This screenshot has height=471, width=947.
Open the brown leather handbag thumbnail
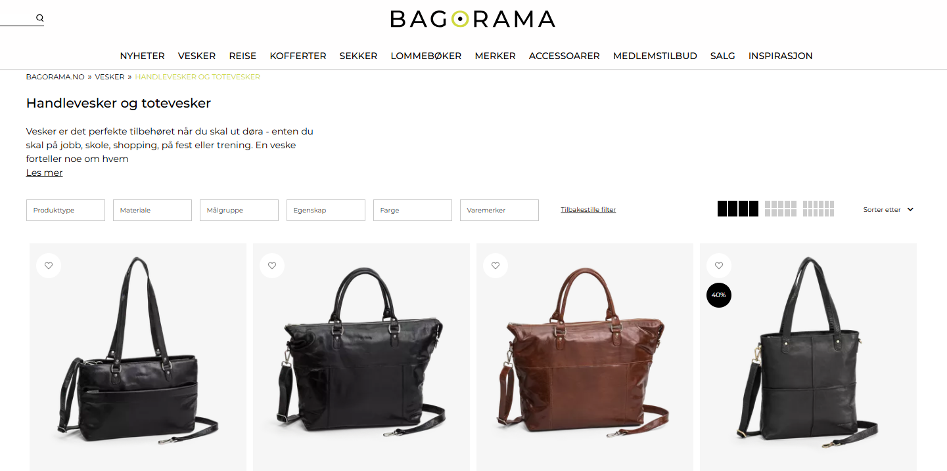[585, 357]
